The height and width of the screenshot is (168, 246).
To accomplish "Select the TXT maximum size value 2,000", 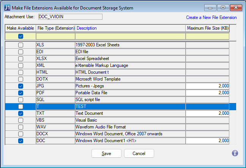I will (x=207, y=113).
